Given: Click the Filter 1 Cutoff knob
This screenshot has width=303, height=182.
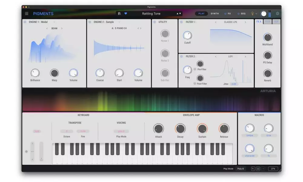Looking at the screenshot, I should 187,35.
